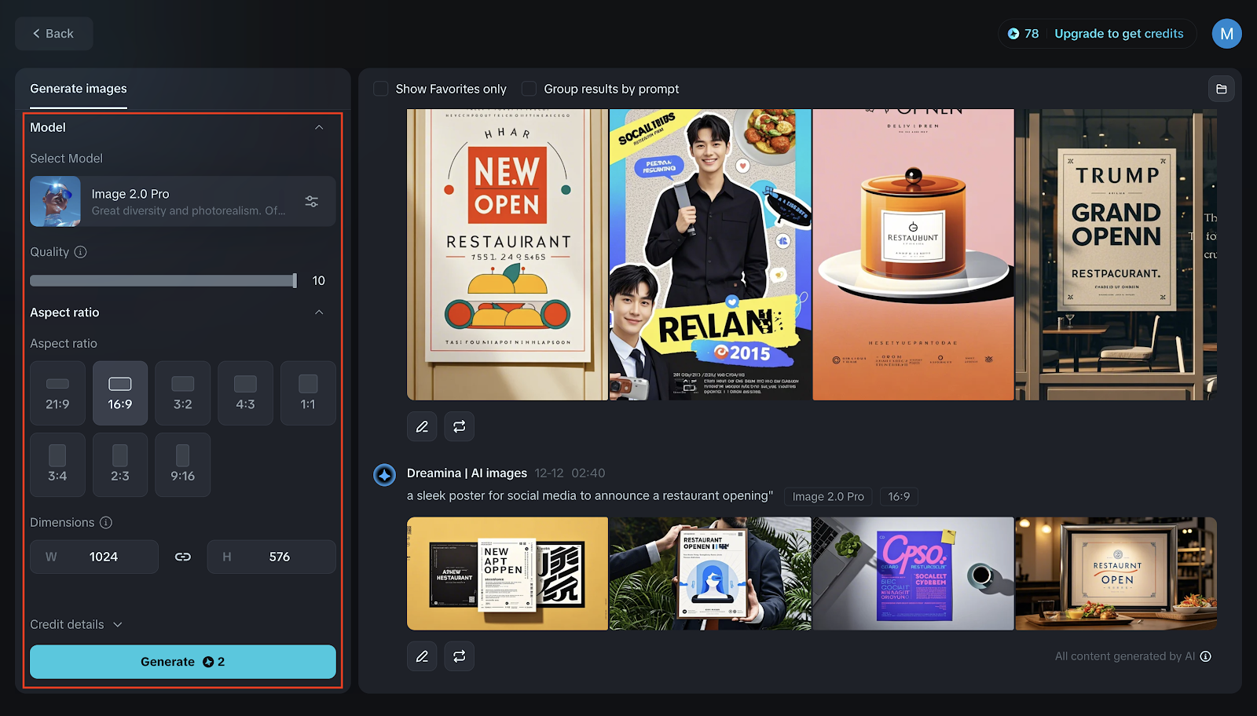Open the purple Cpso poster image
1257x716 pixels.
(x=913, y=573)
